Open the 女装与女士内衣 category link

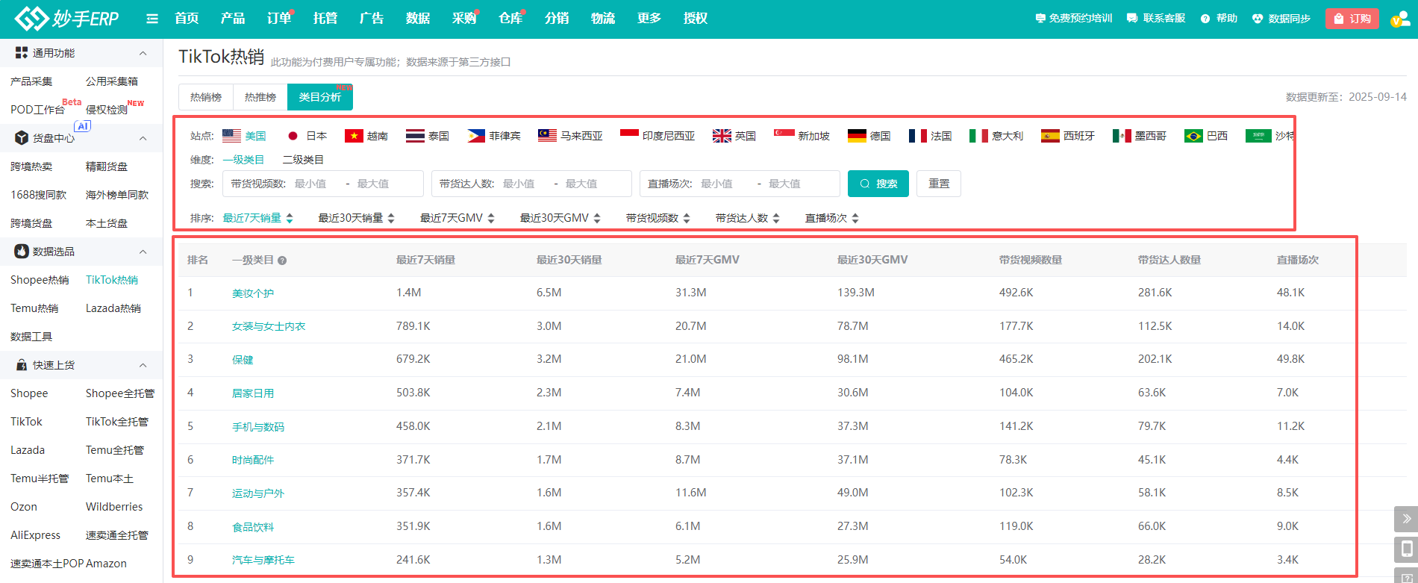[269, 326]
